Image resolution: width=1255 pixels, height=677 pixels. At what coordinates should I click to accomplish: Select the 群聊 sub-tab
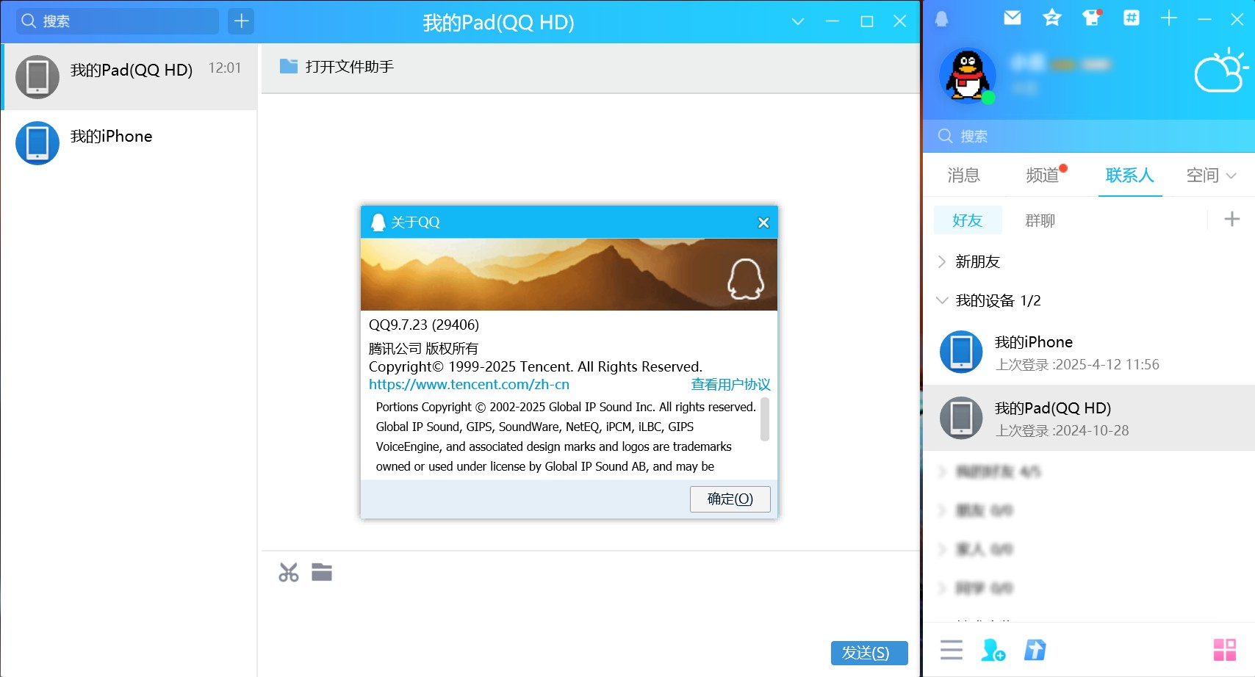click(x=1040, y=220)
